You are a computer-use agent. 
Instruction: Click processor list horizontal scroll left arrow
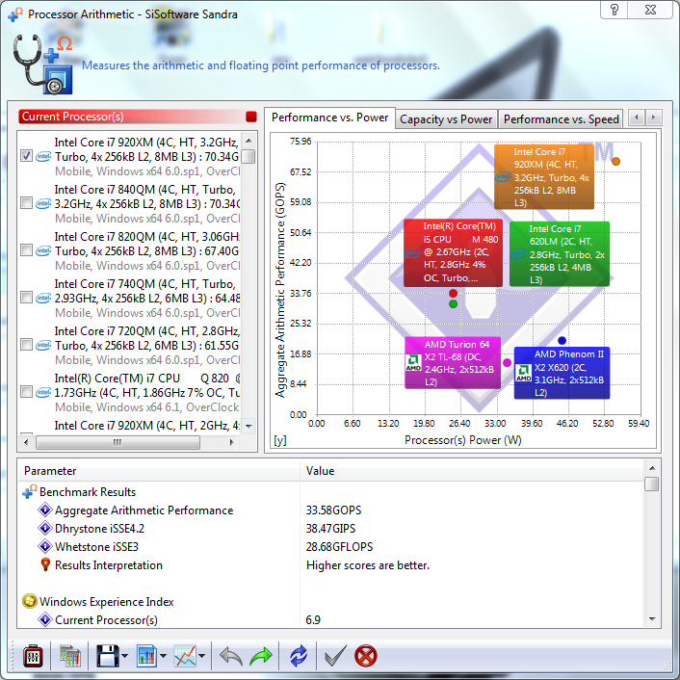click(26, 442)
